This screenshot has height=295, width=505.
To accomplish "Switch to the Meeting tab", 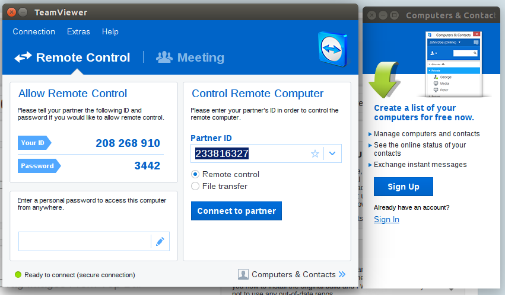I will (190, 57).
